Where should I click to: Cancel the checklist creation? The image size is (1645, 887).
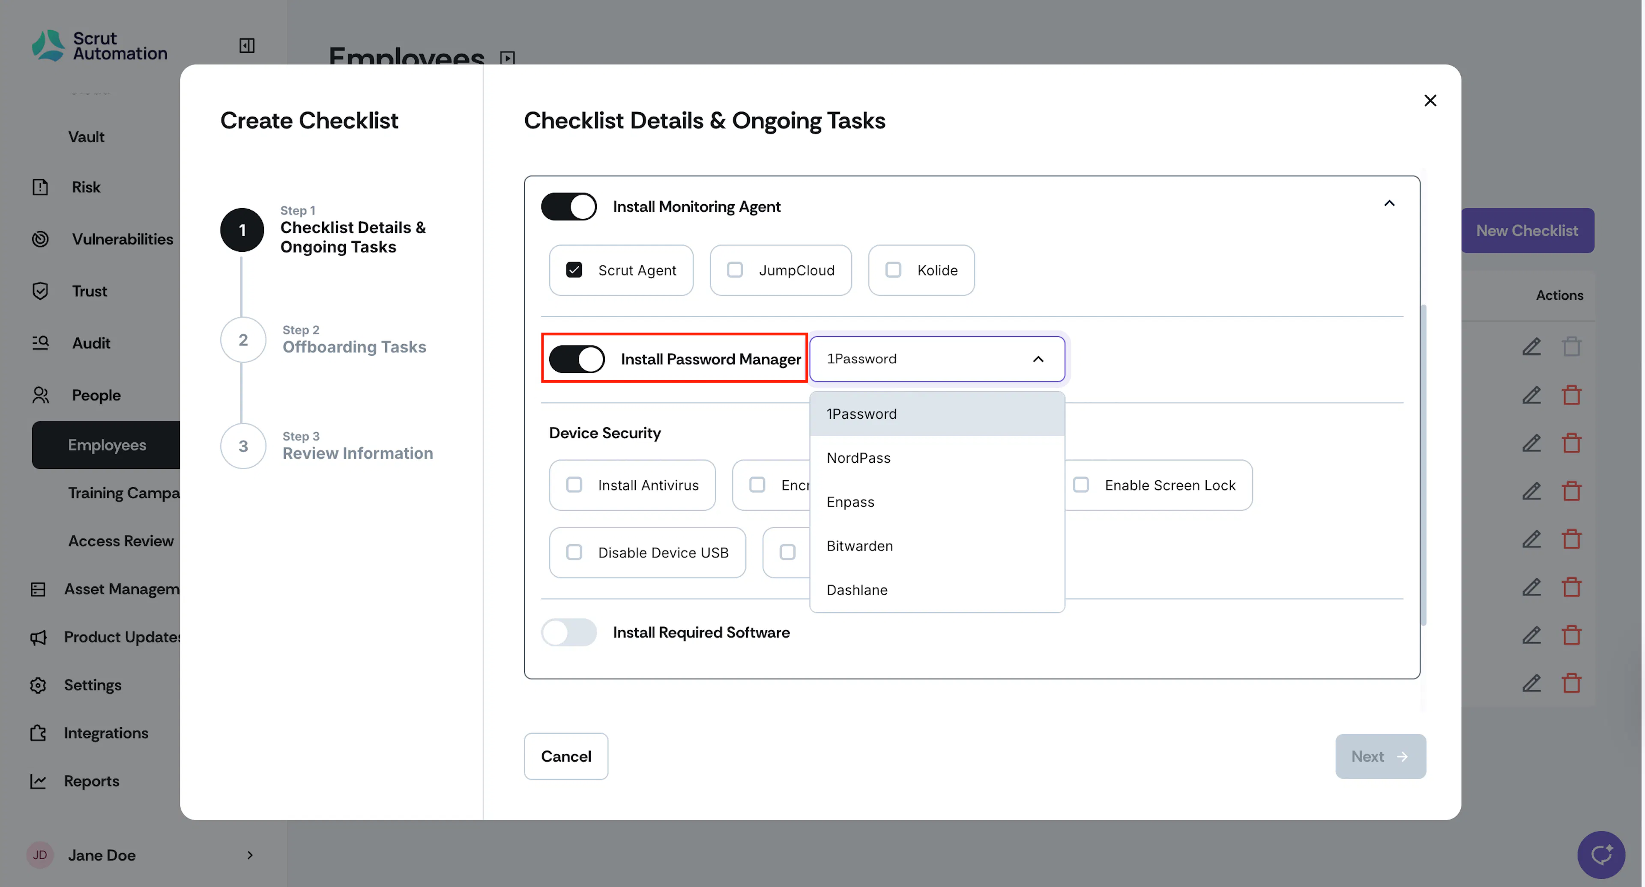[x=566, y=756]
